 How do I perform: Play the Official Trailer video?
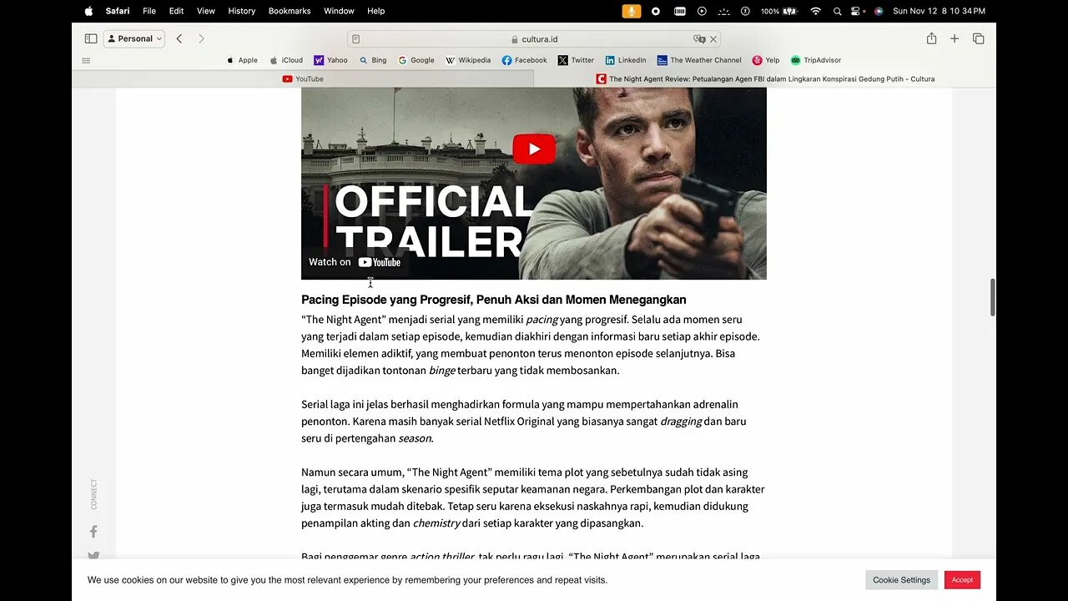point(534,149)
